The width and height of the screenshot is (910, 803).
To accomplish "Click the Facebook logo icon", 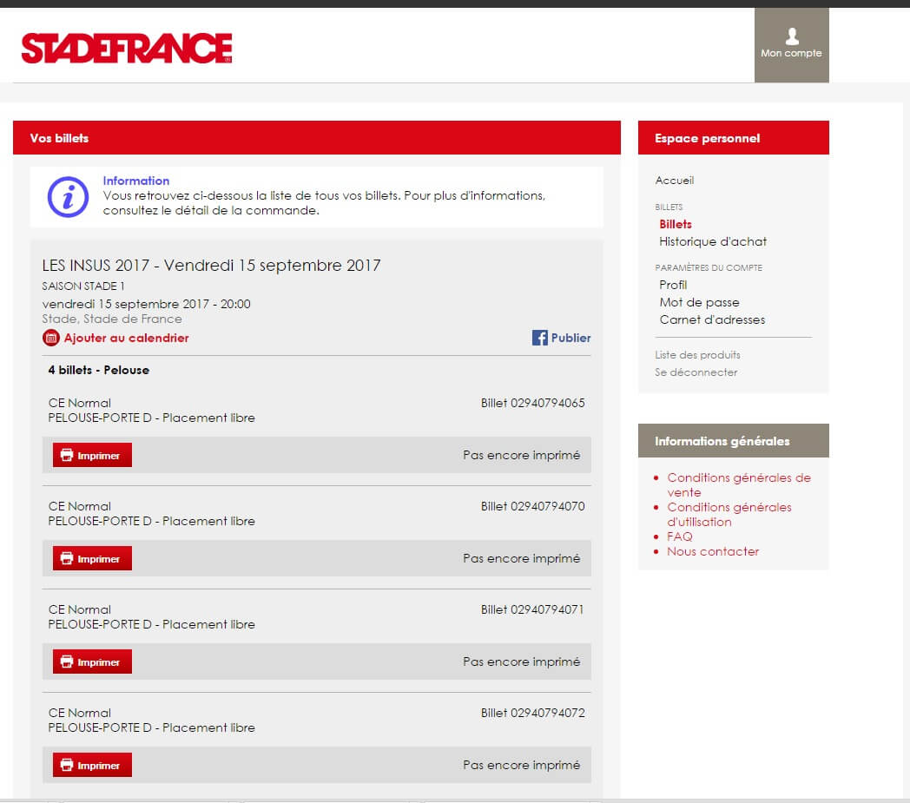I will [x=540, y=338].
